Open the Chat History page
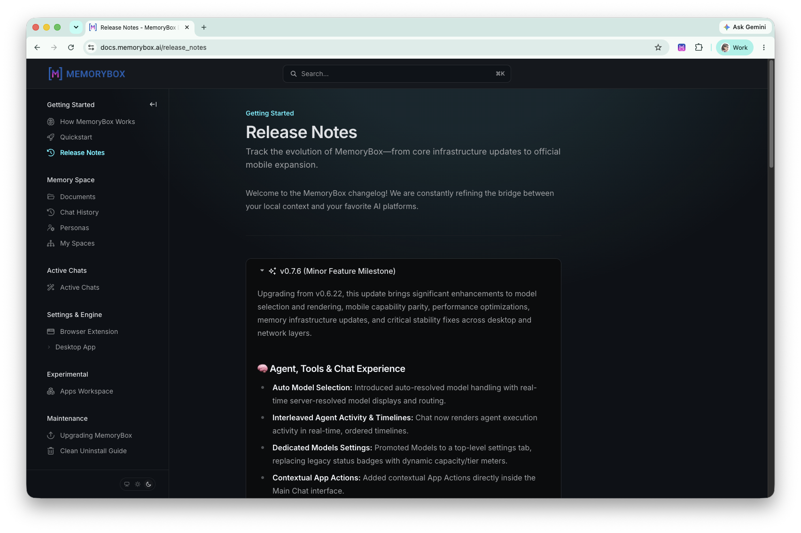 tap(79, 212)
